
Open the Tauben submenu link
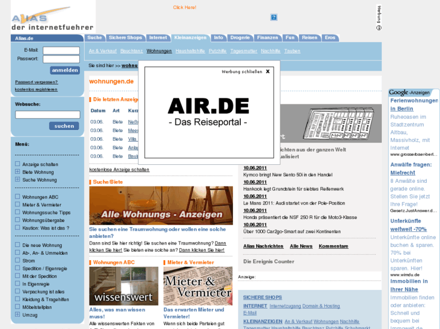tap(292, 51)
